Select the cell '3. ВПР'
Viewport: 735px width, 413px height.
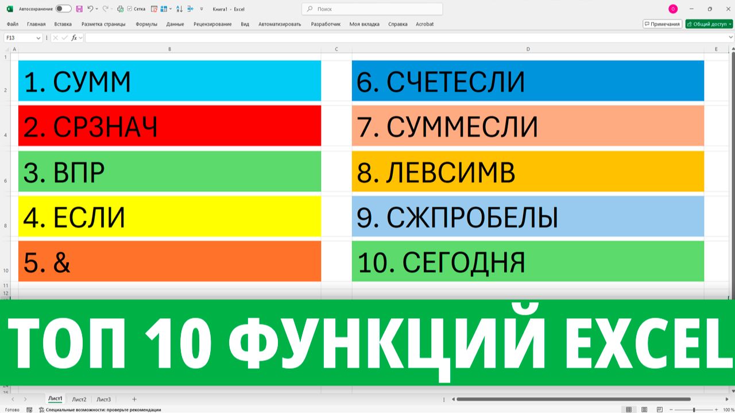(x=169, y=171)
